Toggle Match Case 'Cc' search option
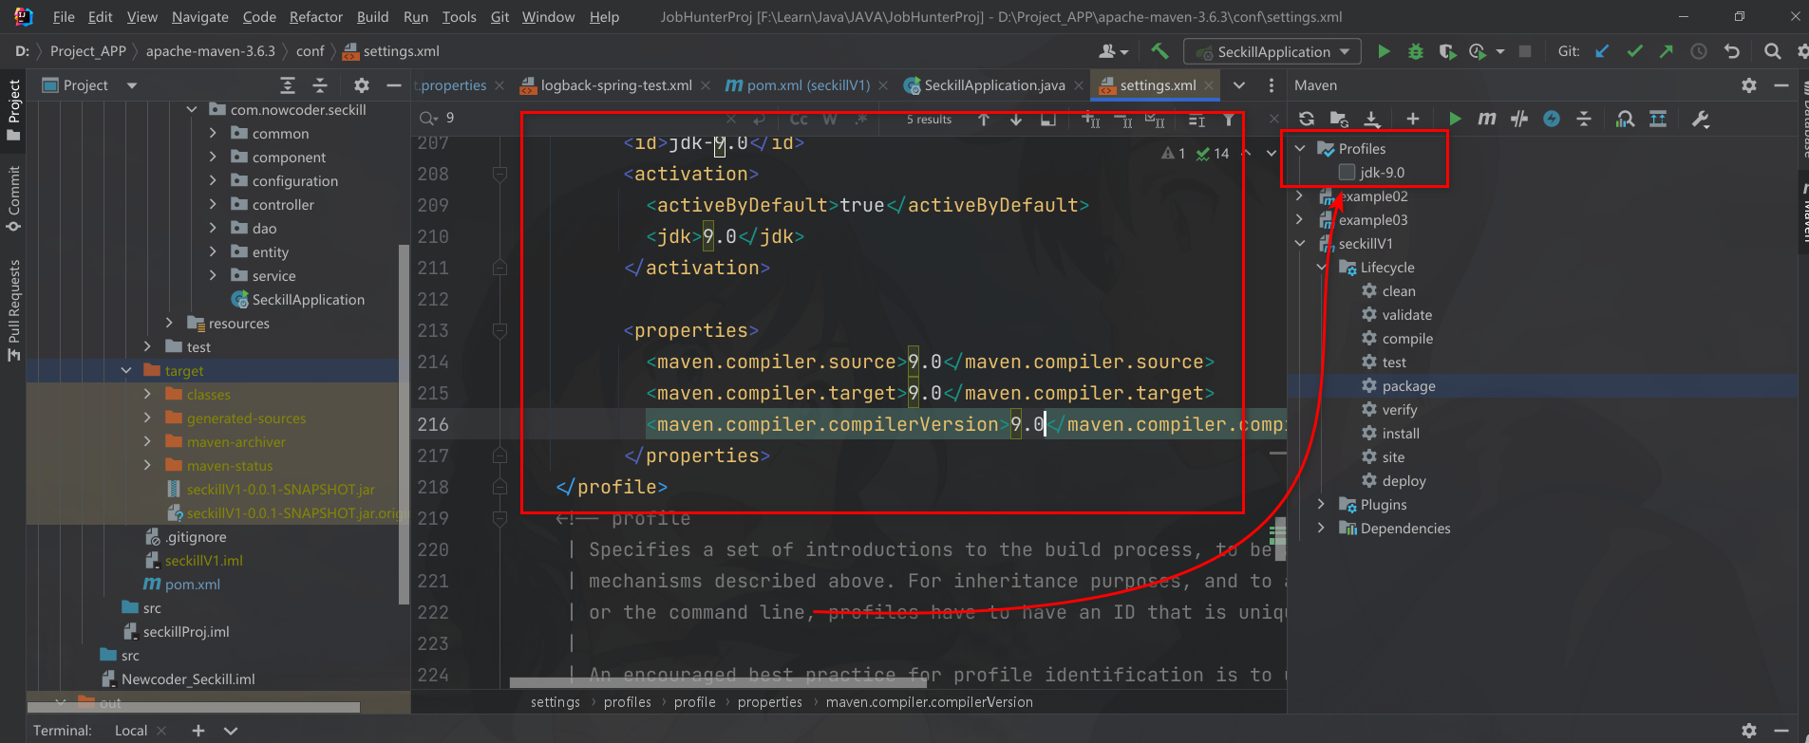Screen dimensions: 1809x743 coord(799,120)
